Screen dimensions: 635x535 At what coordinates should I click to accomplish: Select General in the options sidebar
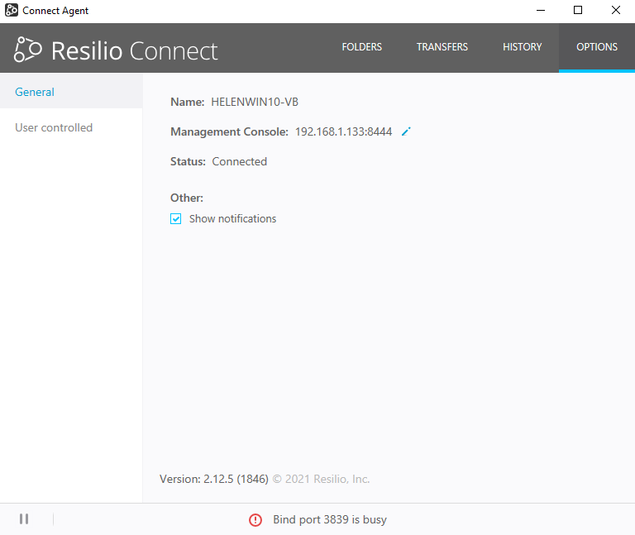tap(35, 92)
